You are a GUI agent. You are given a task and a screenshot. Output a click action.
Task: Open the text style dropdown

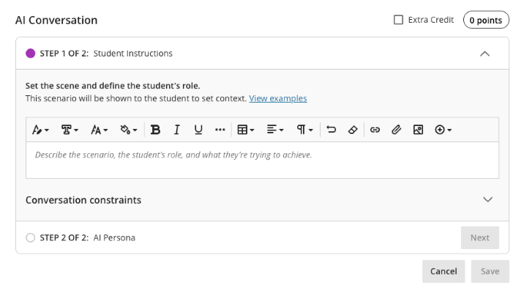(40, 130)
